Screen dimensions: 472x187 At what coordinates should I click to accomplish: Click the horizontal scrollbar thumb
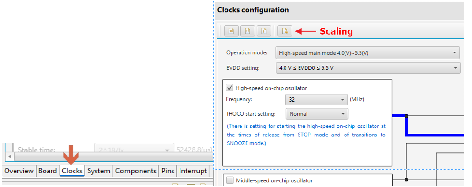point(113,157)
